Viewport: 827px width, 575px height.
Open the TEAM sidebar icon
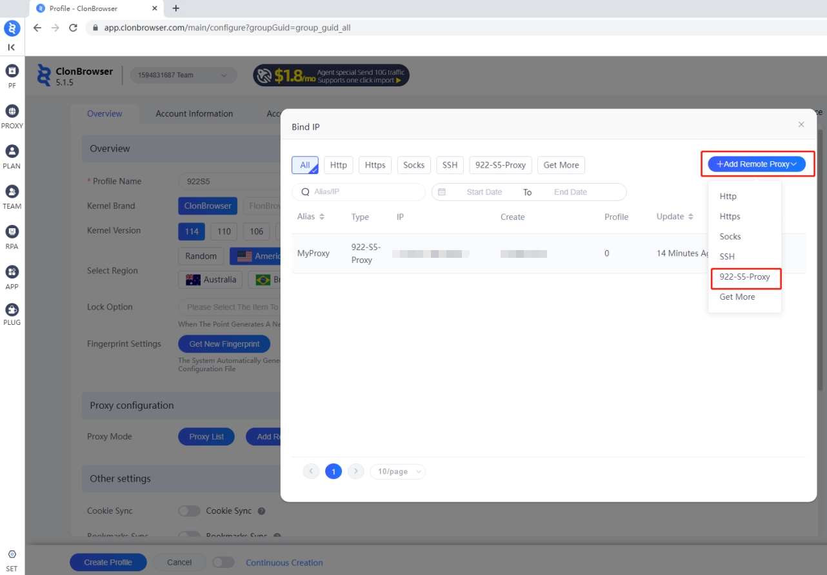click(x=12, y=192)
